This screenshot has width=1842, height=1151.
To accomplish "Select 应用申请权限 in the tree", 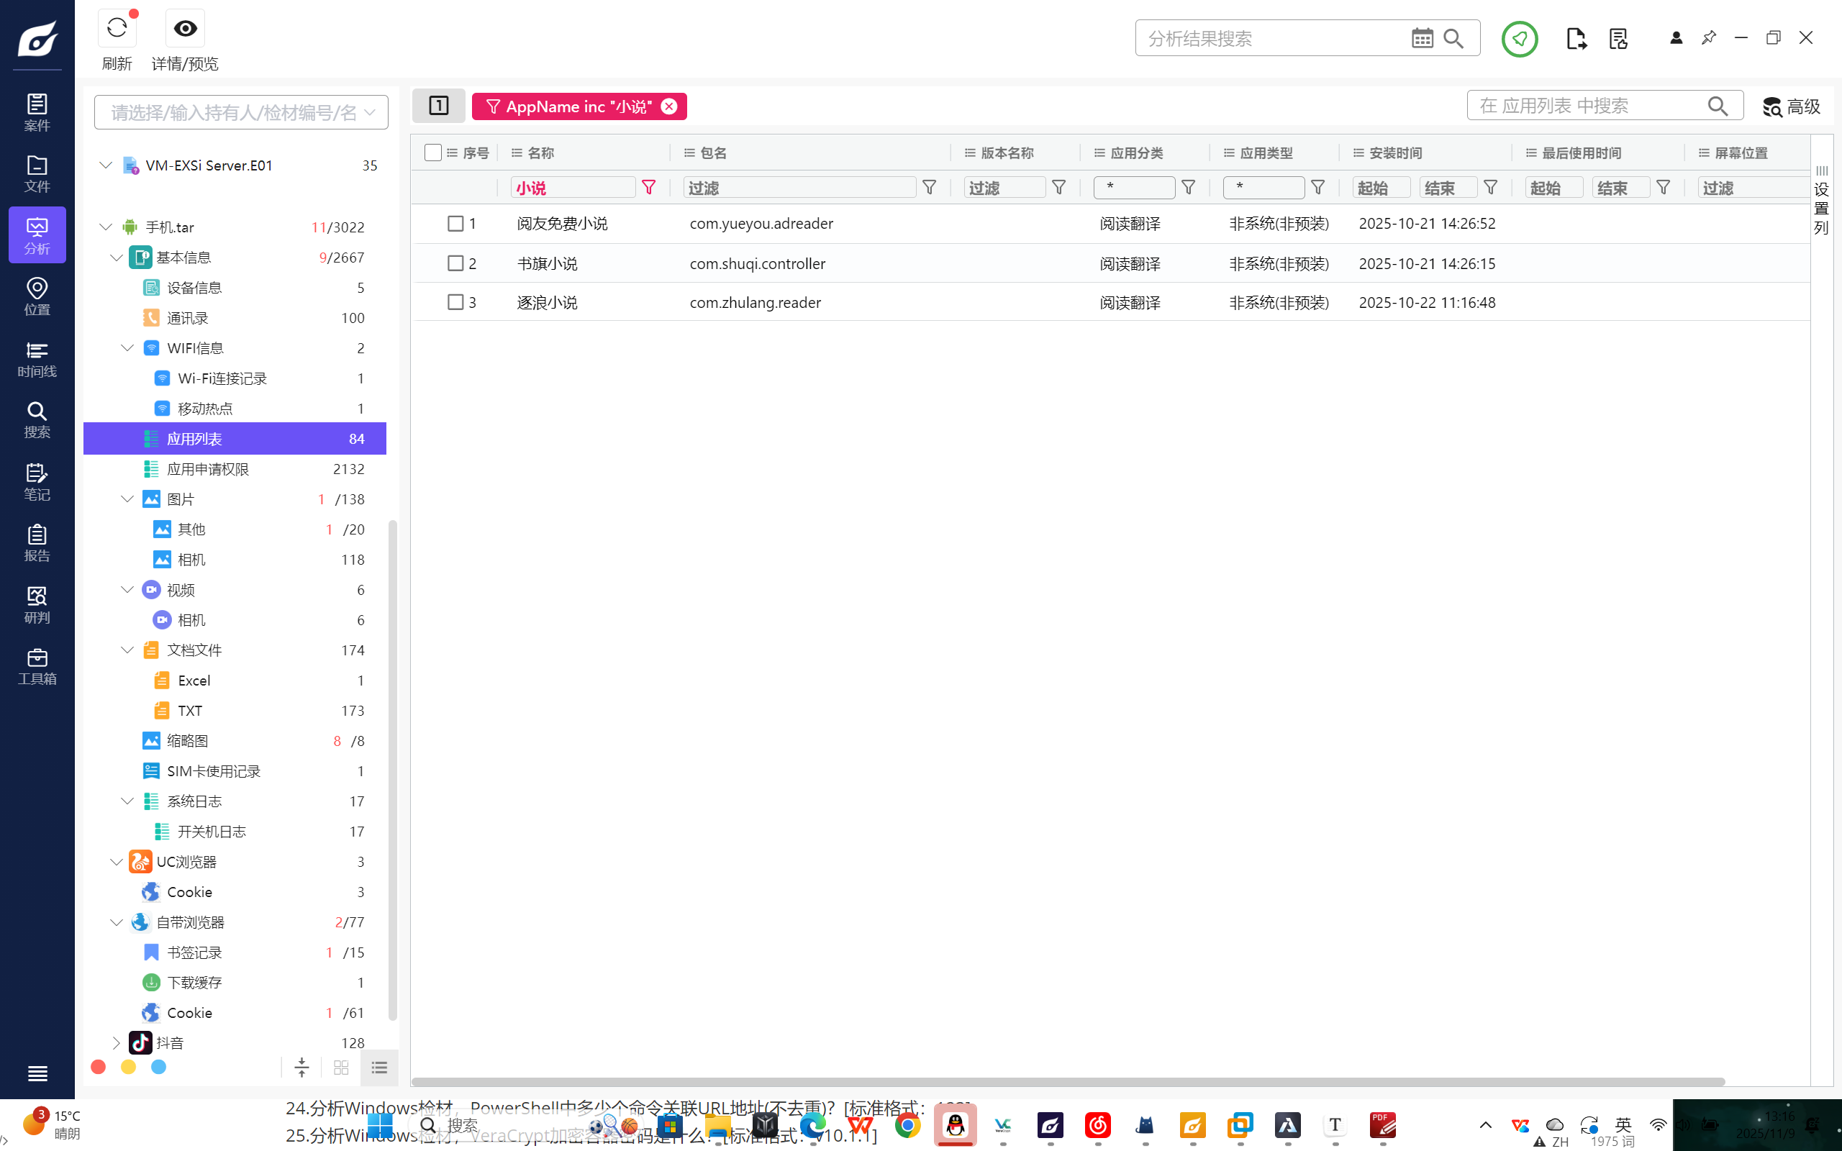I will (x=208, y=469).
